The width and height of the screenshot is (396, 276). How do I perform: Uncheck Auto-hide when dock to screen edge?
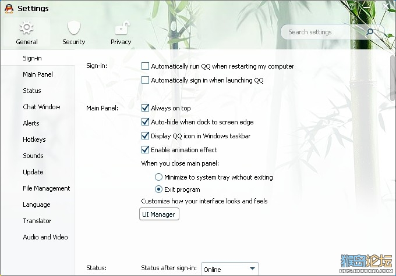145,122
